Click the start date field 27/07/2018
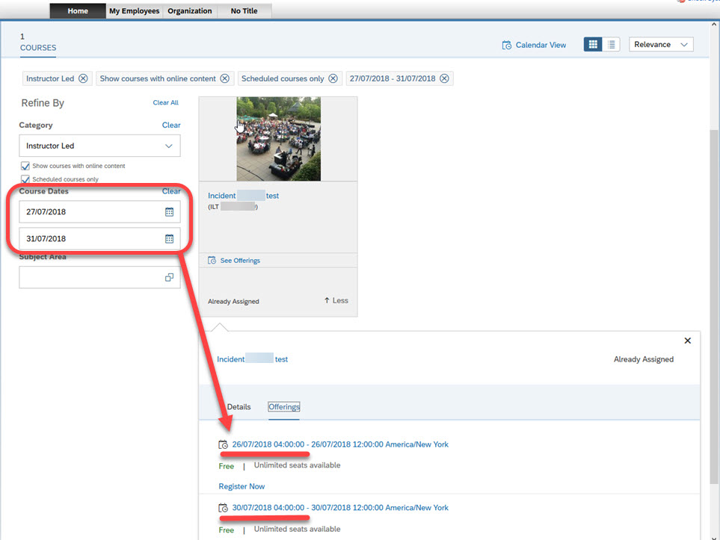Screen dimensions: 720x540 (x=99, y=212)
